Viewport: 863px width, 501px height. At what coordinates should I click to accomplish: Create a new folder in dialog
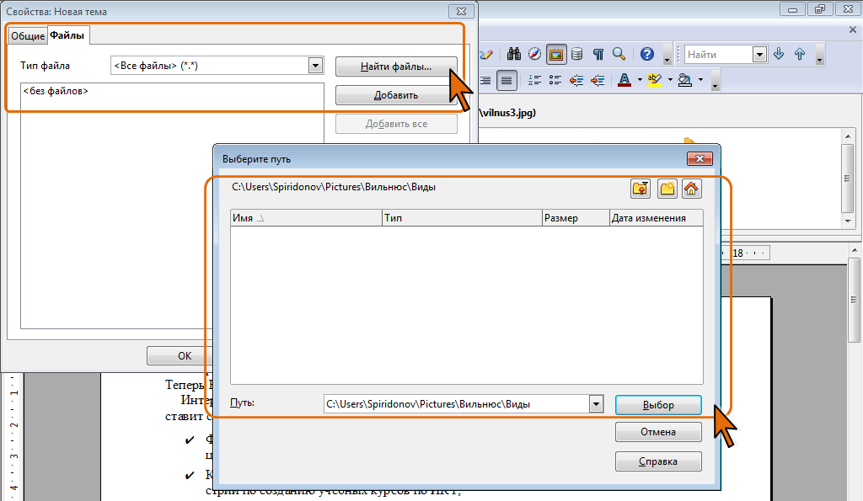667,189
